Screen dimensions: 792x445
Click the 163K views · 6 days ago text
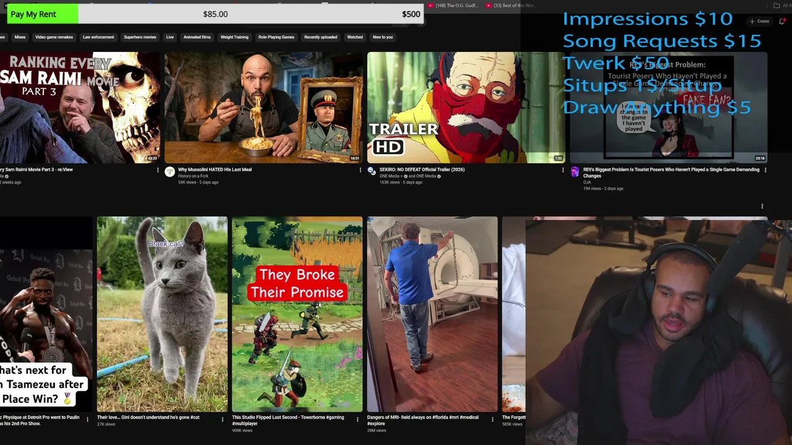coord(401,182)
